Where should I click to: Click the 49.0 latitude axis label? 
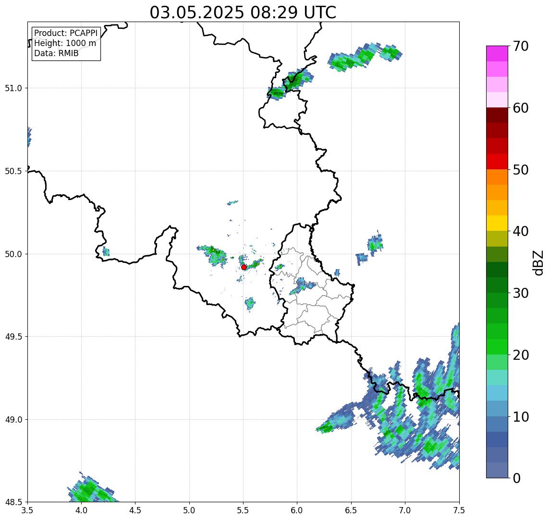pos(13,419)
